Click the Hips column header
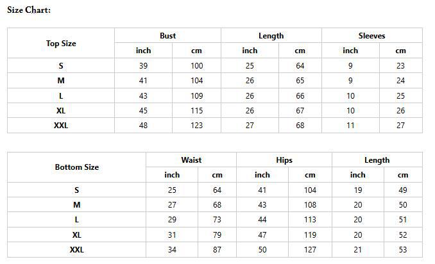The width and height of the screenshot is (435, 264). 284,160
